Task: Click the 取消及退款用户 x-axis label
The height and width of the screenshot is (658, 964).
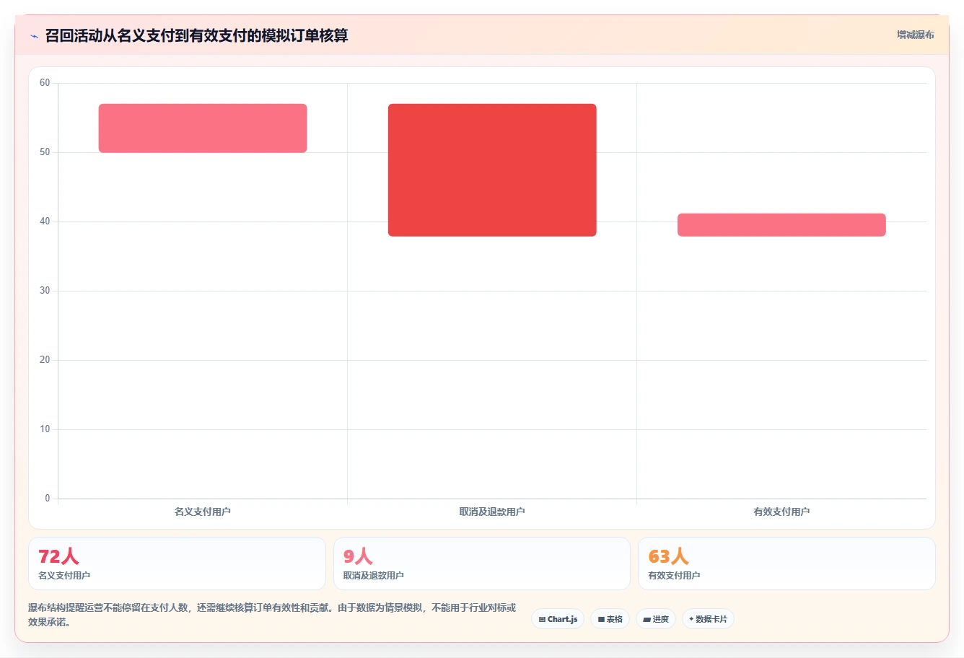Action: (x=492, y=512)
